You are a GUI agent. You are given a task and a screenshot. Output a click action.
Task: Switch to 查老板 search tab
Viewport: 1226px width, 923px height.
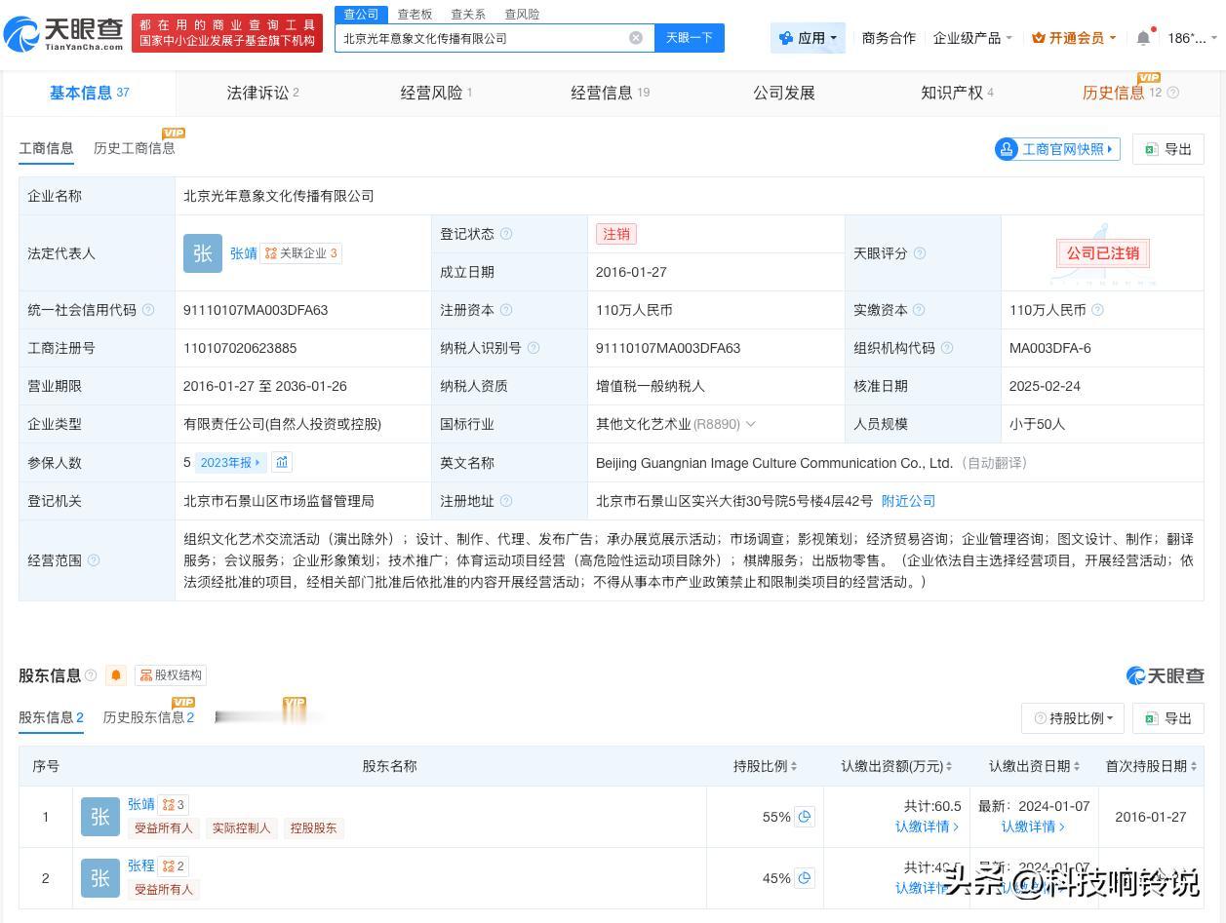[415, 15]
